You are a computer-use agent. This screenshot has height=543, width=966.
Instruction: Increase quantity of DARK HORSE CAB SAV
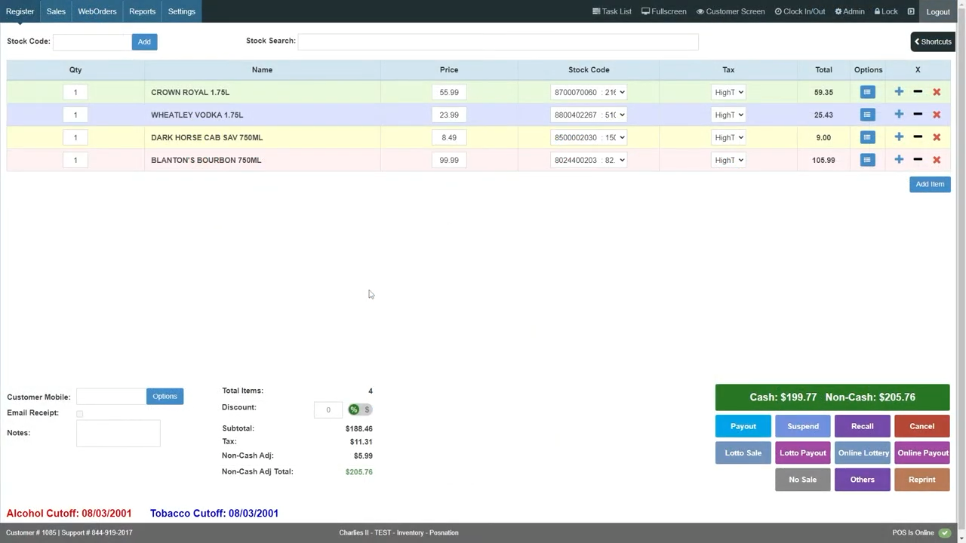(x=899, y=137)
